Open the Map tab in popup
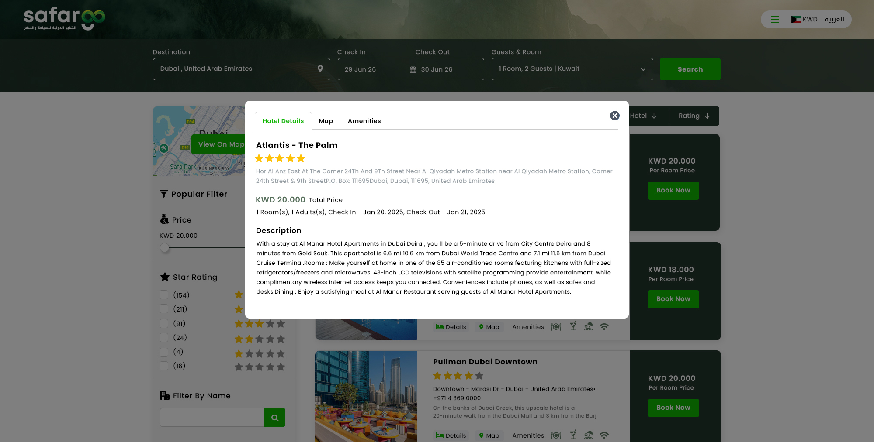The width and height of the screenshot is (874, 442). (x=326, y=121)
